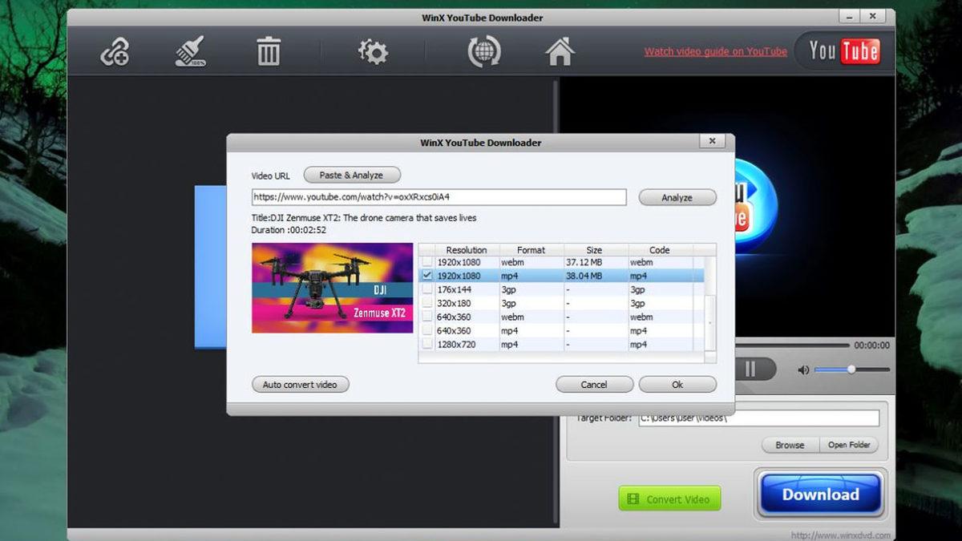Uncheck the selected 1920x1080 mp4 option

point(427,275)
